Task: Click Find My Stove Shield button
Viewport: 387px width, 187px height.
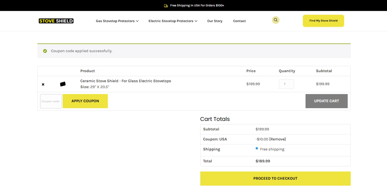Action: click(323, 21)
